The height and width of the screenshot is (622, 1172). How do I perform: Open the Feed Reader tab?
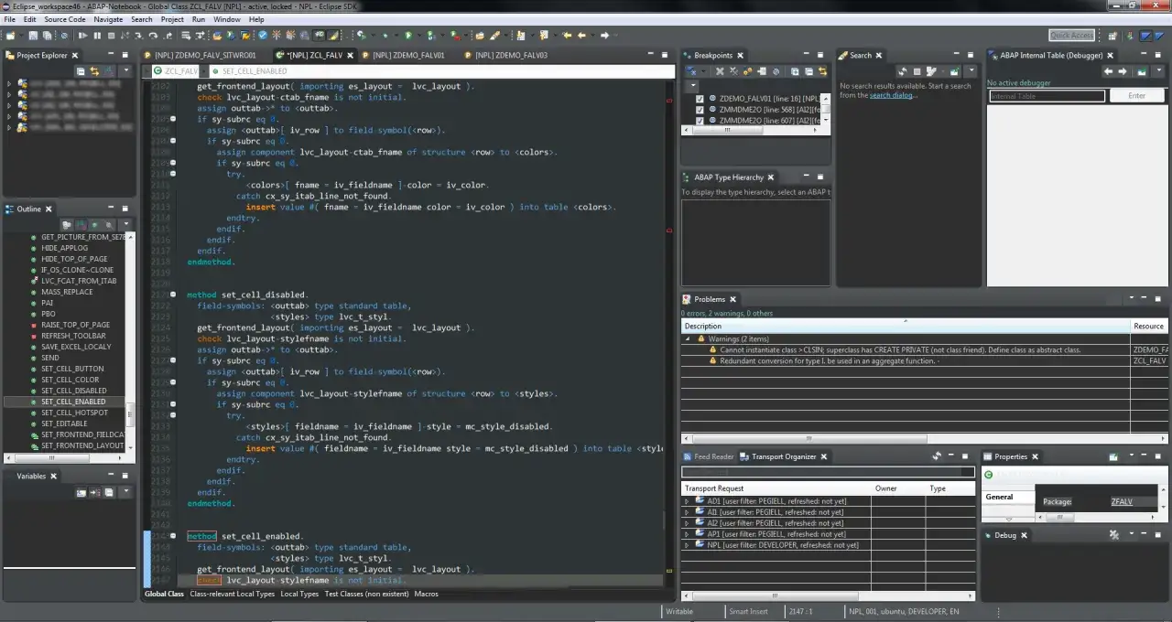pos(708,456)
